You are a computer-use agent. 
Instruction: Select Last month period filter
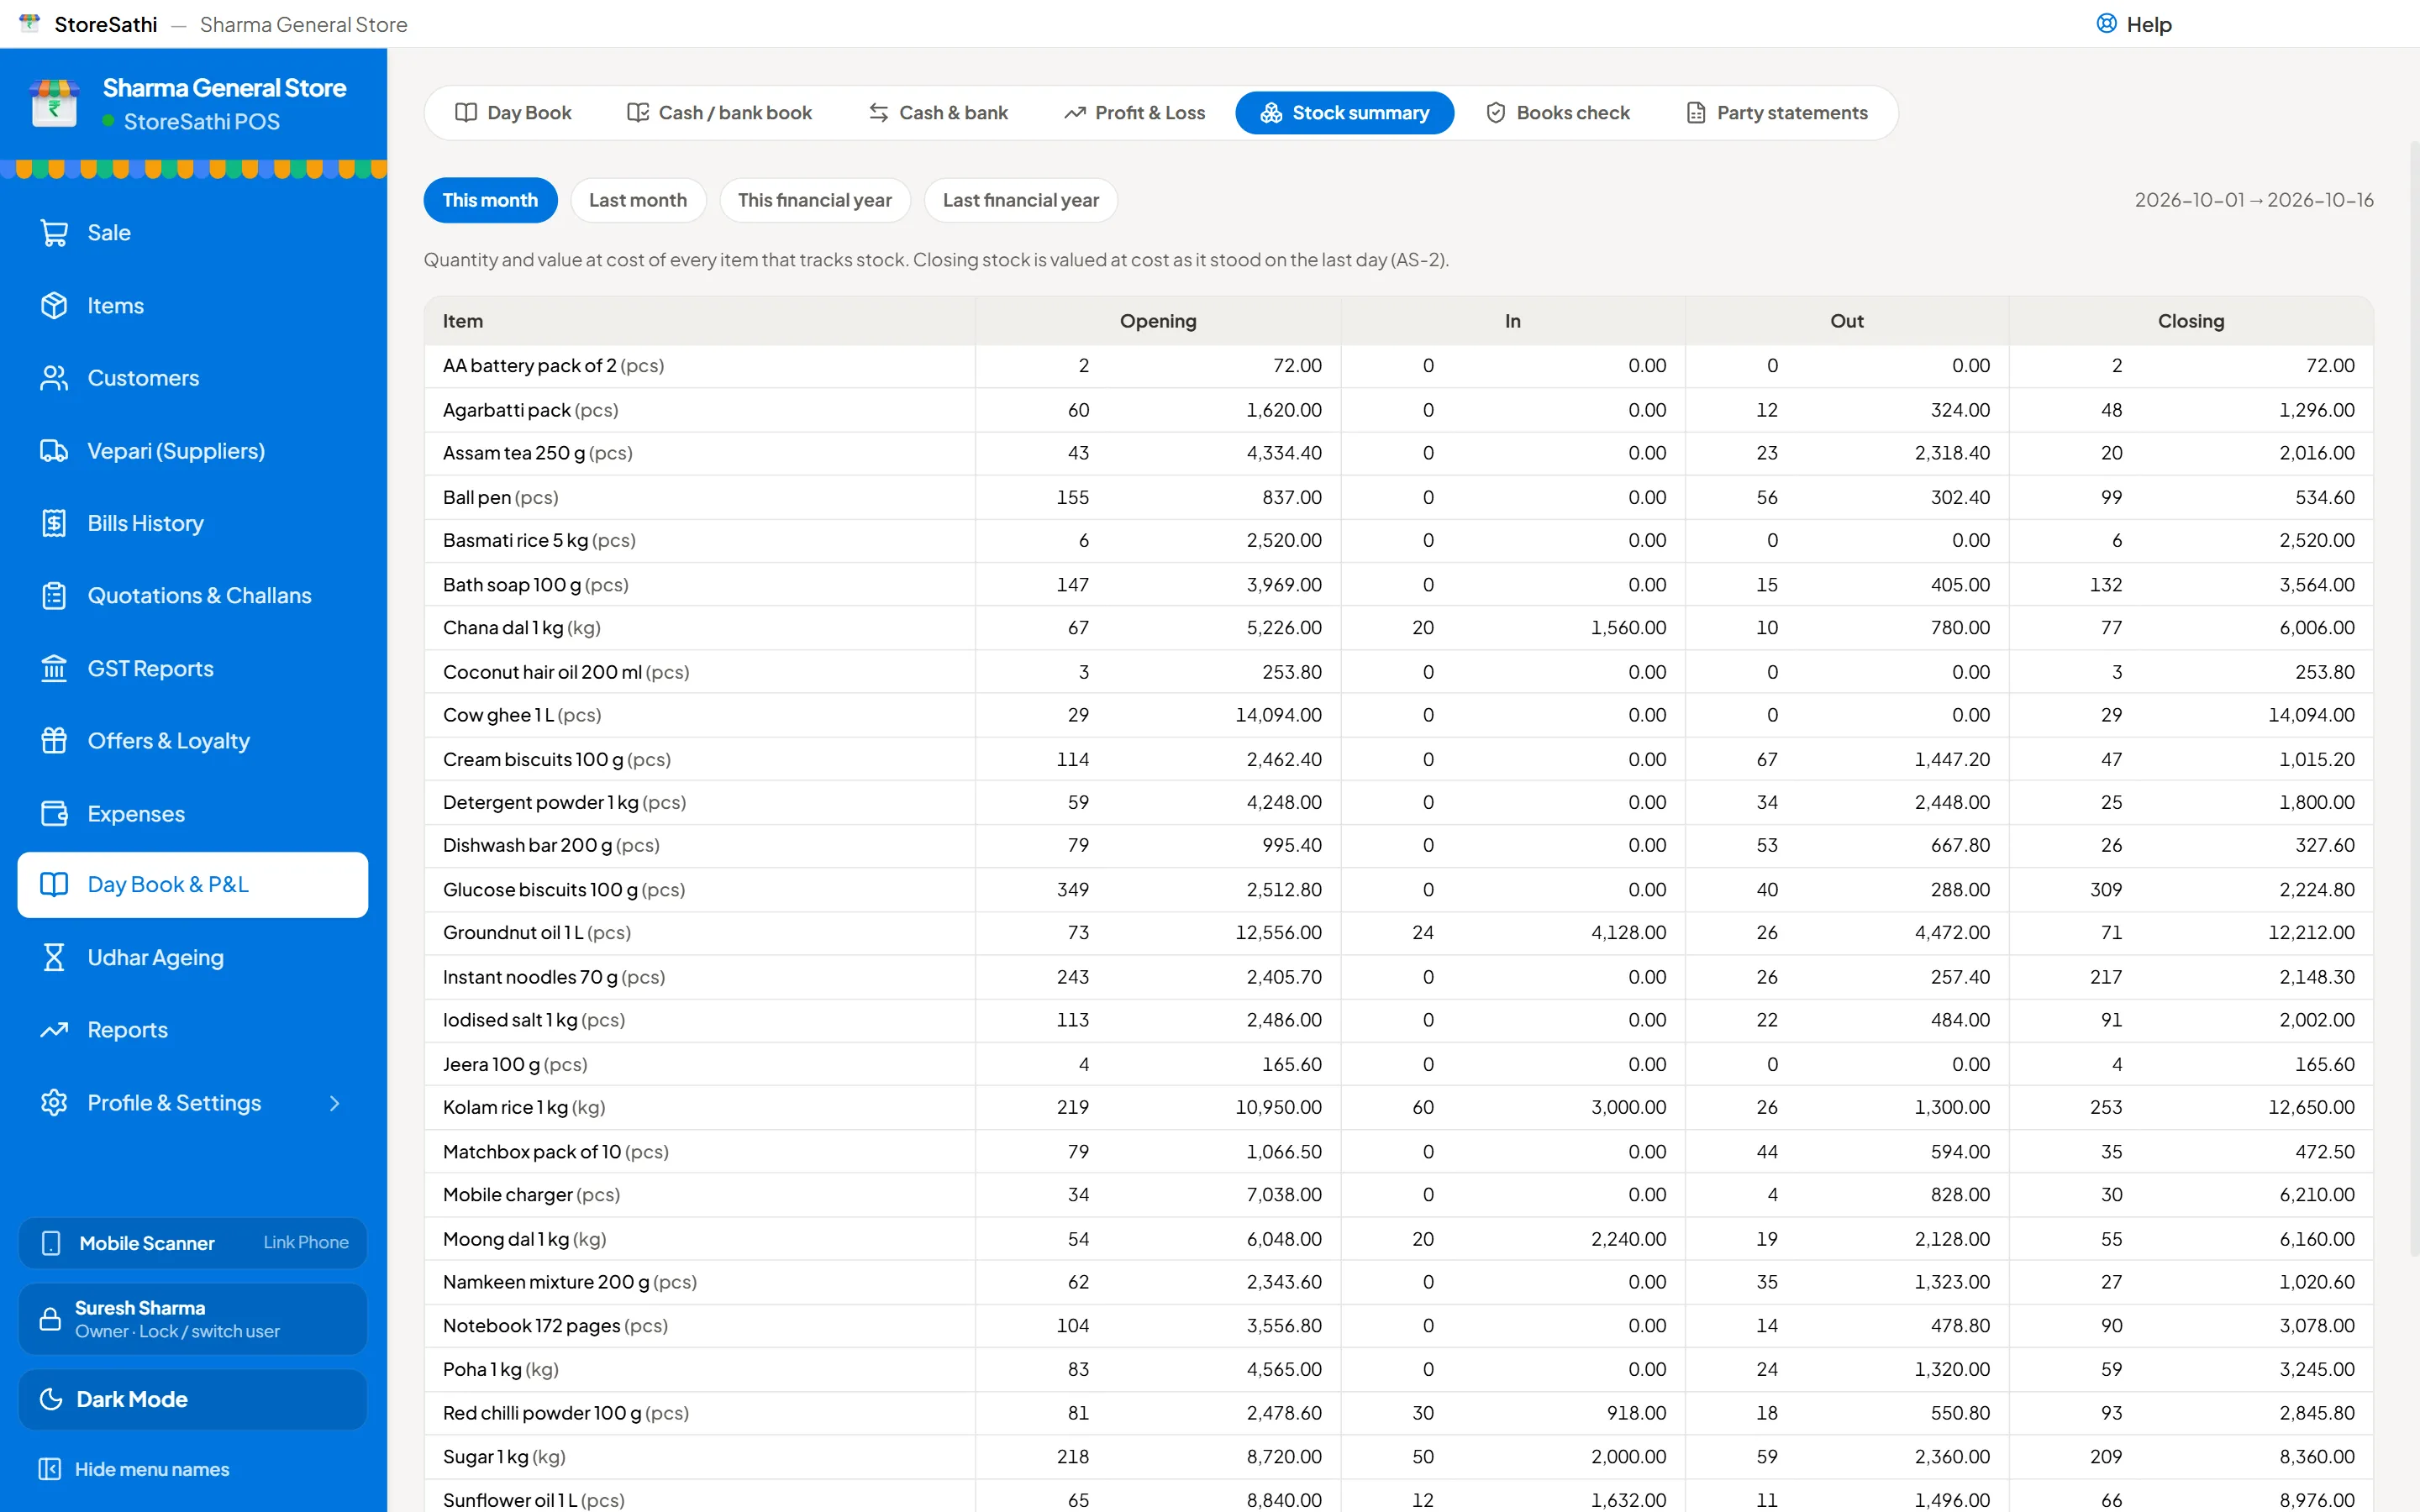pyautogui.click(x=638, y=200)
